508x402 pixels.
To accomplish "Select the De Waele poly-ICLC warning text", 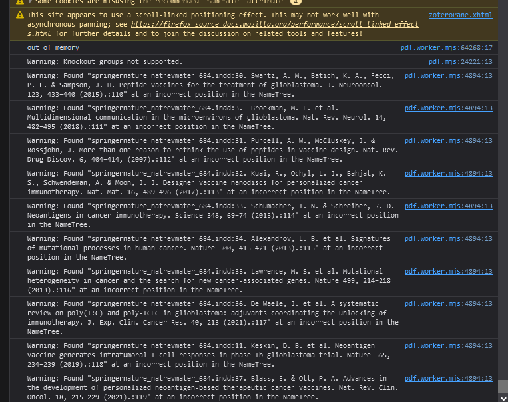I will pos(213,317).
